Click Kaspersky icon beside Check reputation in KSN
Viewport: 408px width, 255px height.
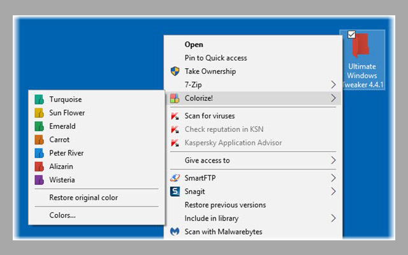pos(175,129)
